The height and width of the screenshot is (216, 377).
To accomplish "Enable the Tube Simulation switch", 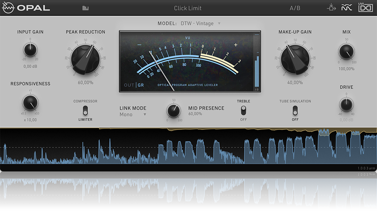I will tap(295, 110).
